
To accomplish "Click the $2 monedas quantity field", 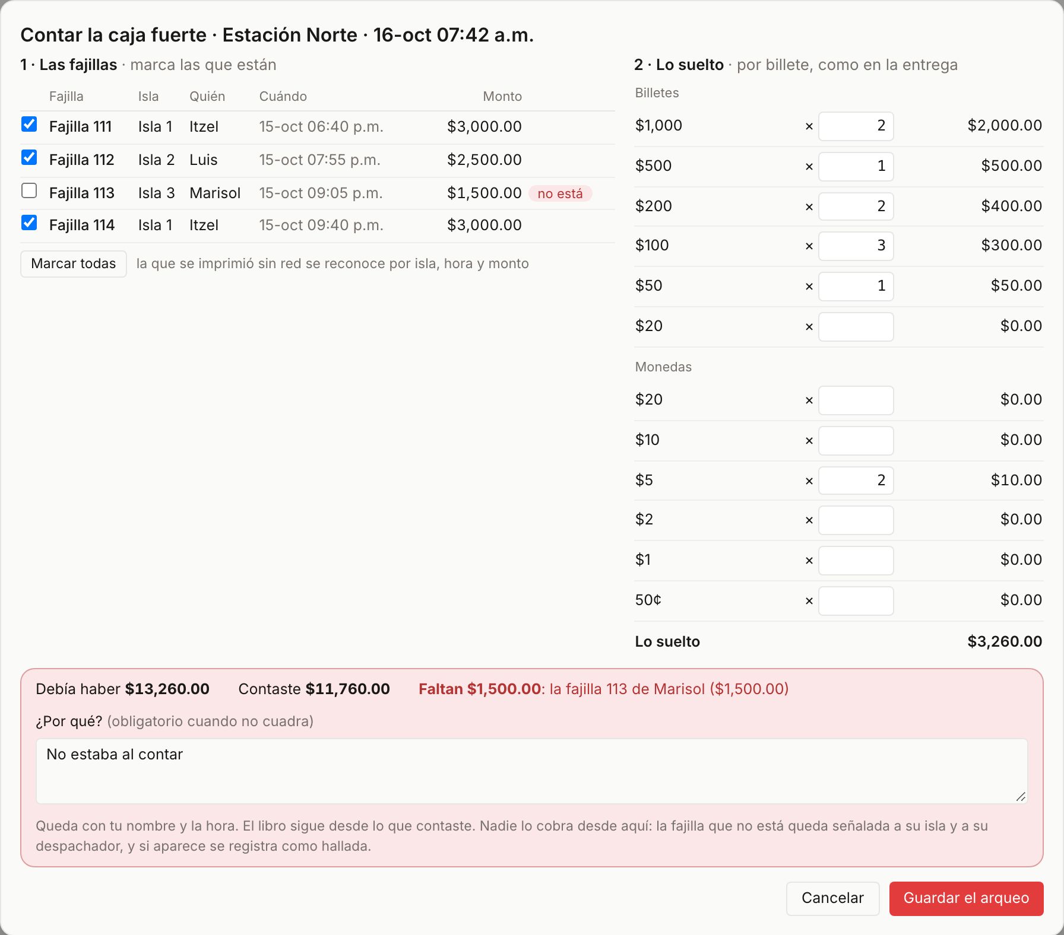I will [856, 520].
